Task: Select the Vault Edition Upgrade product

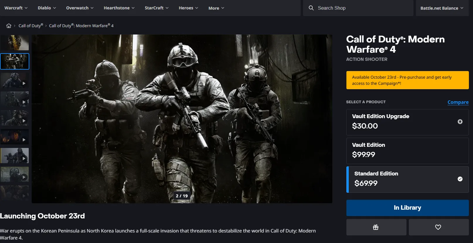Action: 407,122
